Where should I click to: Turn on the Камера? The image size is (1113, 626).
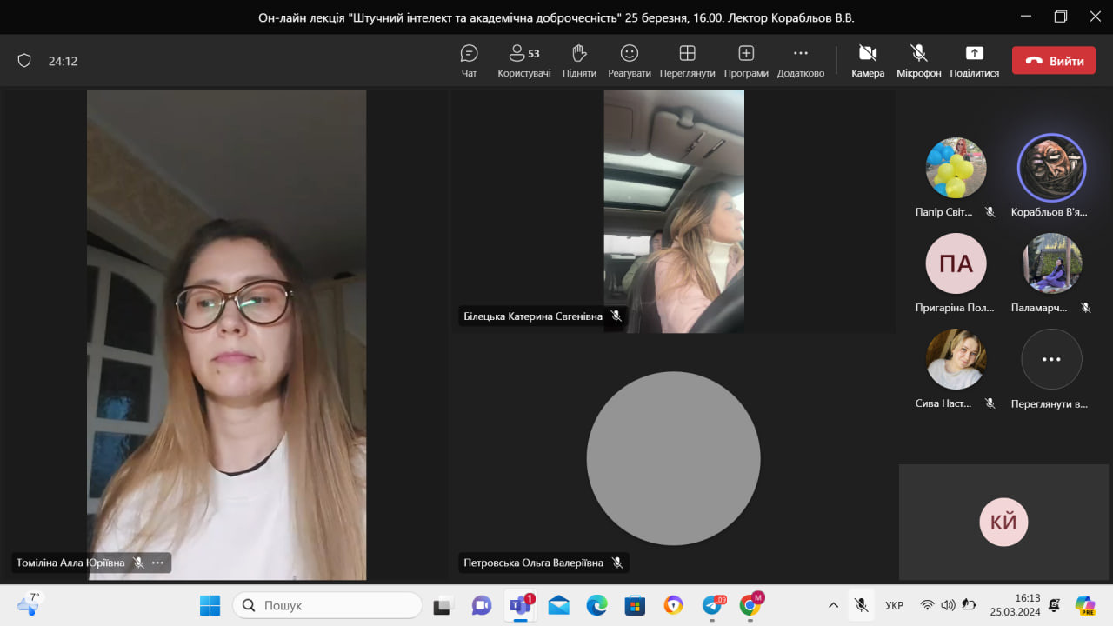coord(868,61)
